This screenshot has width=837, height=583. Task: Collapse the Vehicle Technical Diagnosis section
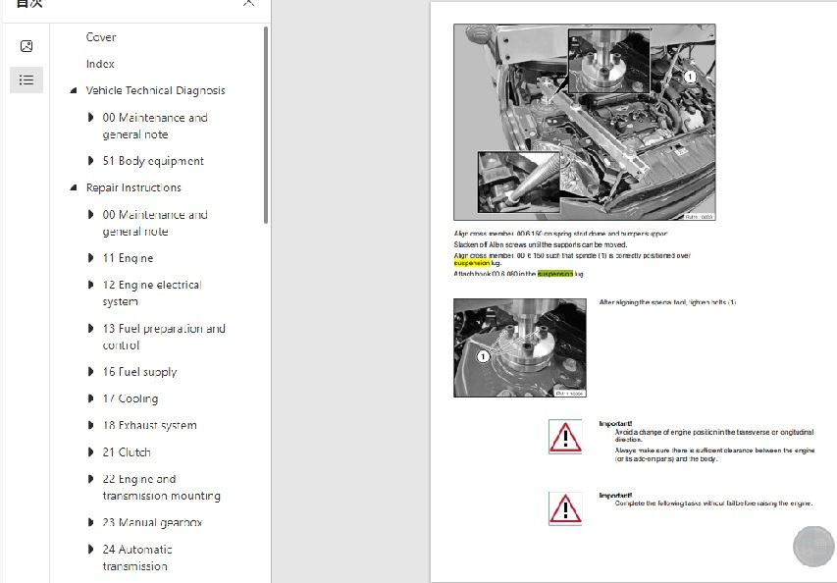point(74,90)
